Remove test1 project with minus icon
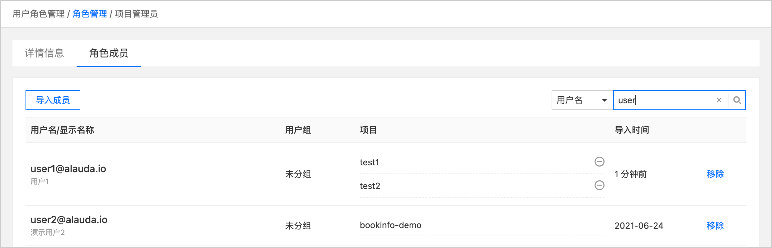 599,162
